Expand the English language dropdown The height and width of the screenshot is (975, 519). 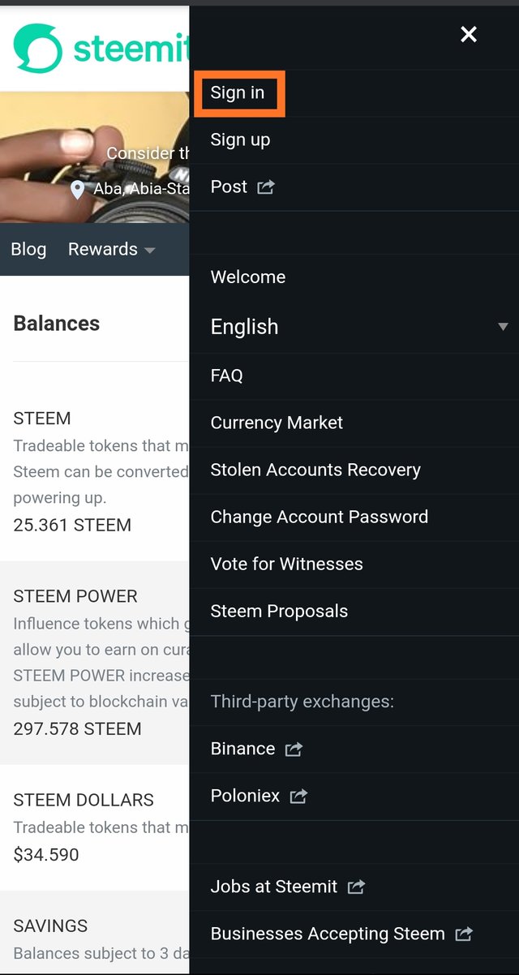pyautogui.click(x=244, y=327)
